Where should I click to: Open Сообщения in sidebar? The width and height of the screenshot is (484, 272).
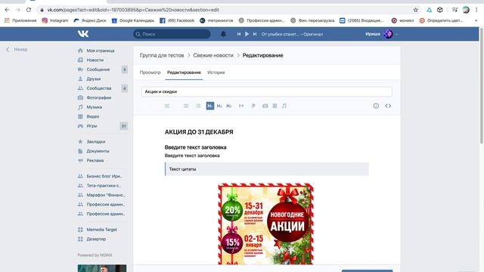(x=98, y=70)
